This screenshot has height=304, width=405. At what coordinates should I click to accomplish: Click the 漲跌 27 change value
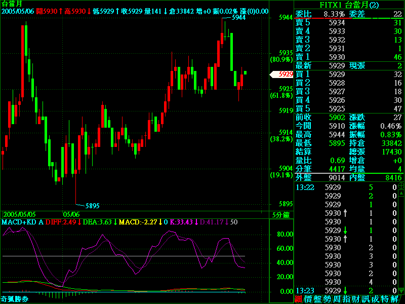398,118
